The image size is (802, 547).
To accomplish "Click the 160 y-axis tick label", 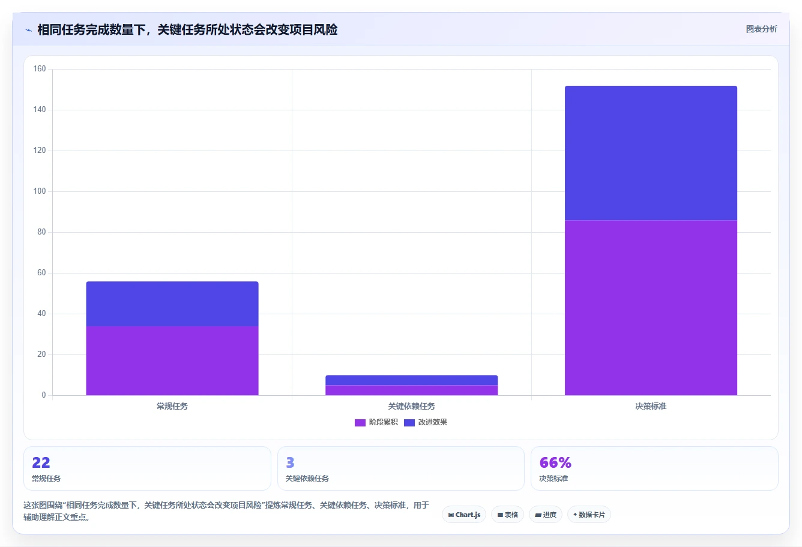I will click(40, 69).
